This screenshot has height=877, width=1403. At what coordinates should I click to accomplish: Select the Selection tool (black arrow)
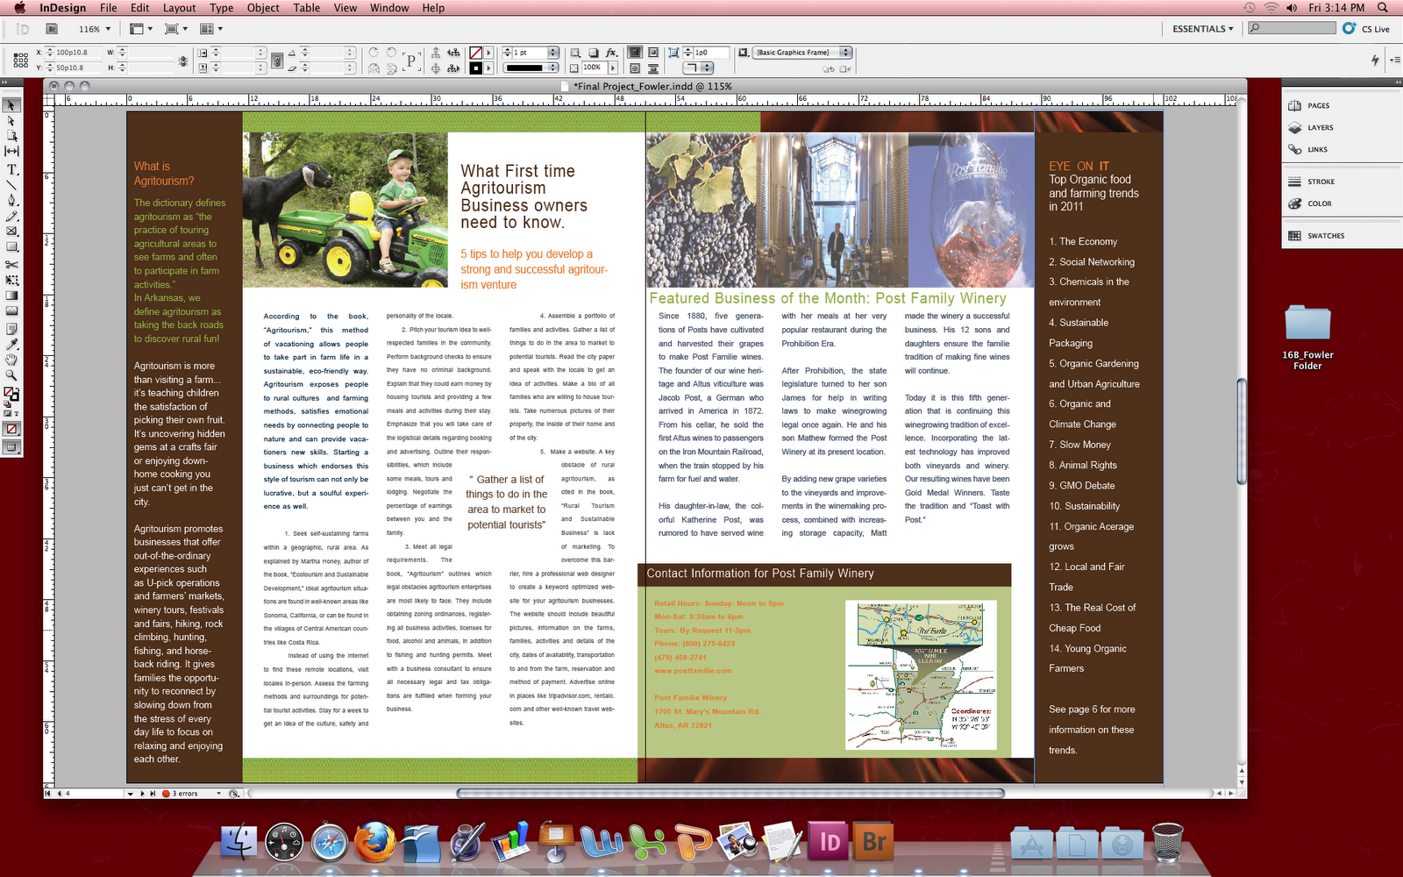[11, 105]
